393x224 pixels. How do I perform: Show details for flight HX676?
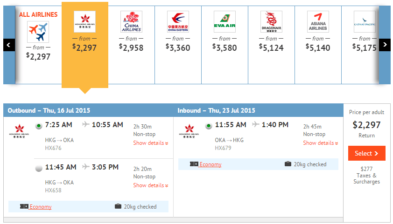[151, 143]
